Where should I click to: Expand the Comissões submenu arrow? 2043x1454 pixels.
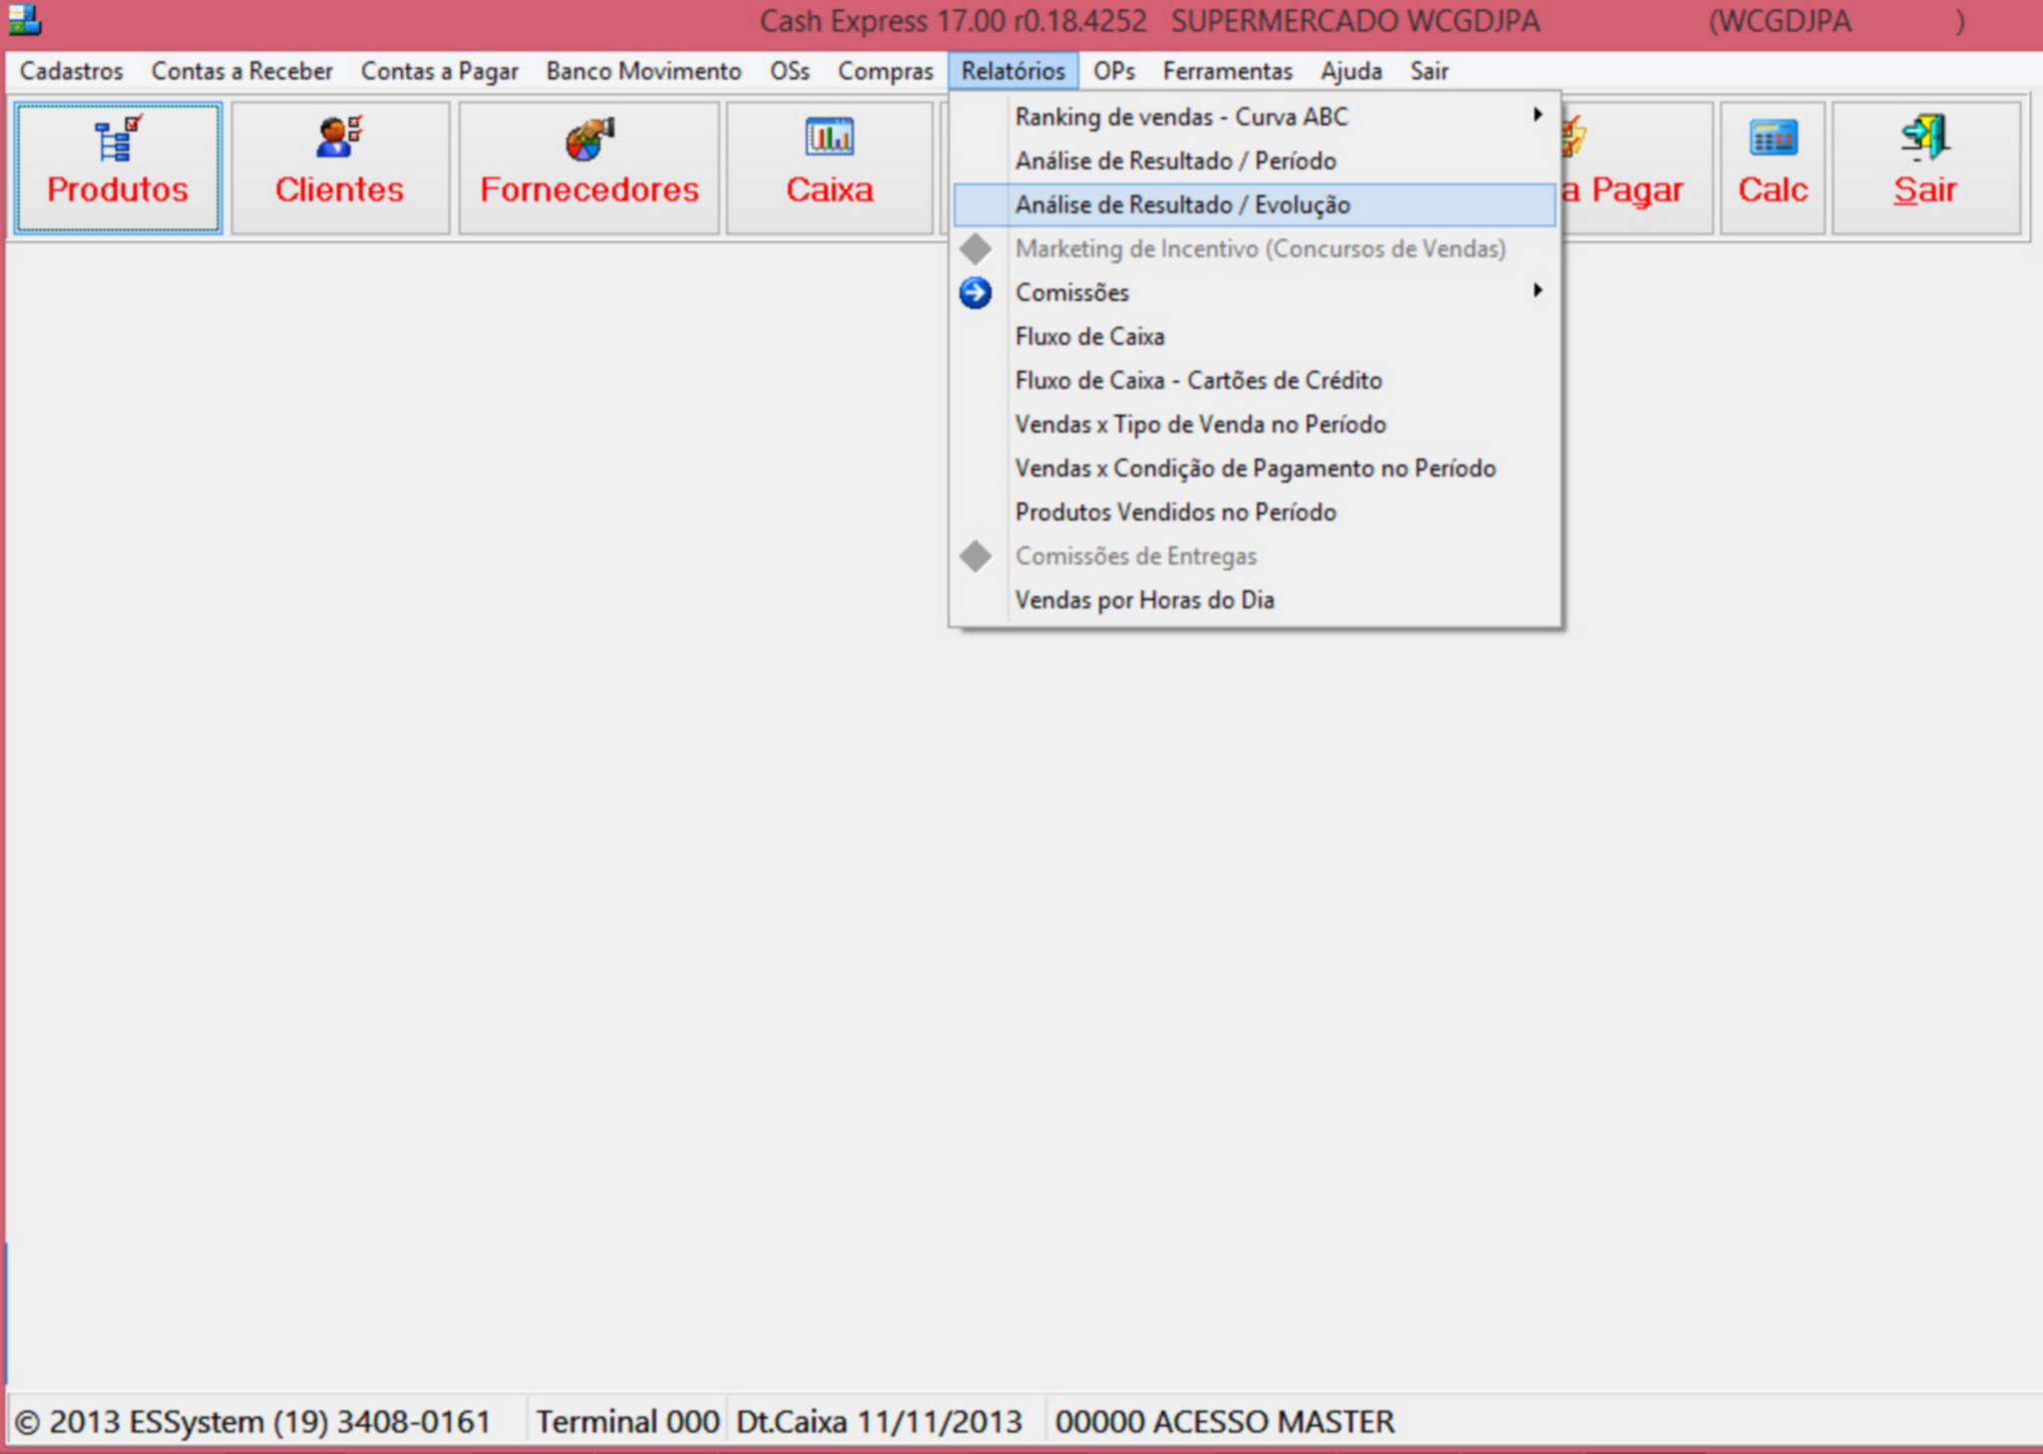point(1537,291)
